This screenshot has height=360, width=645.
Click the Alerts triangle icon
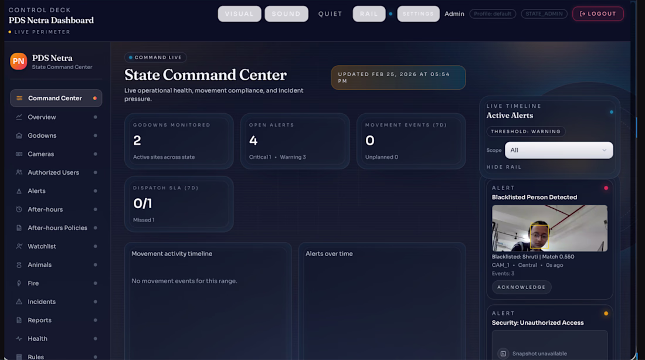click(x=19, y=191)
